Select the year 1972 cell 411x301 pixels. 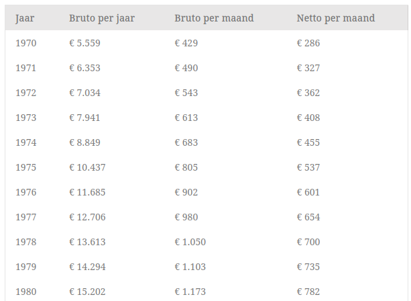(x=25, y=93)
